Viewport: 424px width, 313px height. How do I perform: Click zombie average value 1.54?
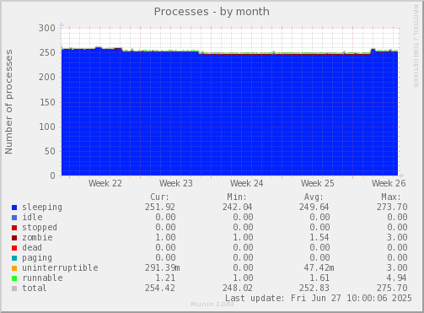(x=319, y=238)
